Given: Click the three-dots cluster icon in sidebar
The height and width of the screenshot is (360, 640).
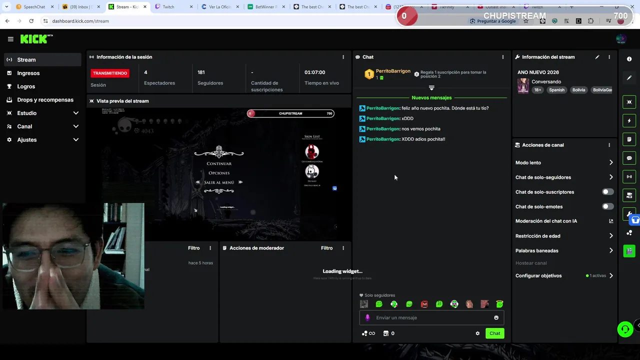Looking at the screenshot, I should (629, 233).
